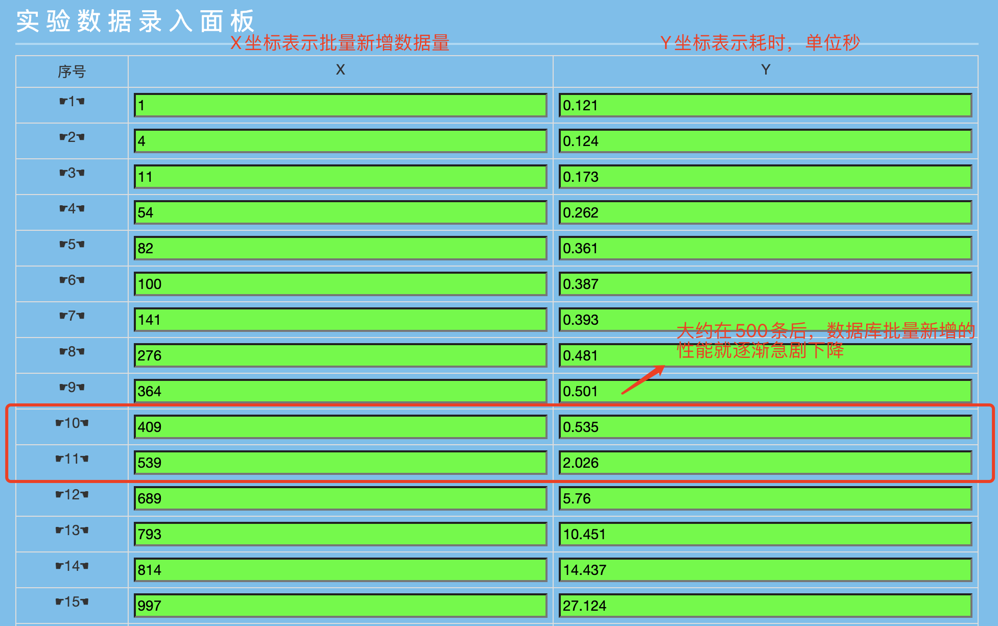Click row number 14 label
The height and width of the screenshot is (626, 998).
click(72, 566)
